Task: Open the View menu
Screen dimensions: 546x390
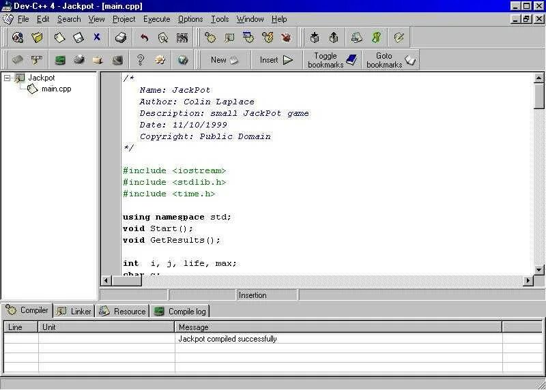Action: (96, 19)
